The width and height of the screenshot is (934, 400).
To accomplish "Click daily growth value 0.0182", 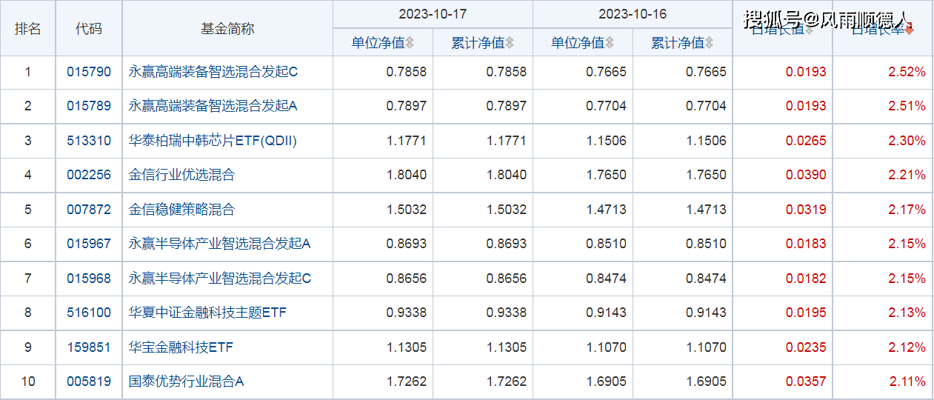I will (806, 279).
